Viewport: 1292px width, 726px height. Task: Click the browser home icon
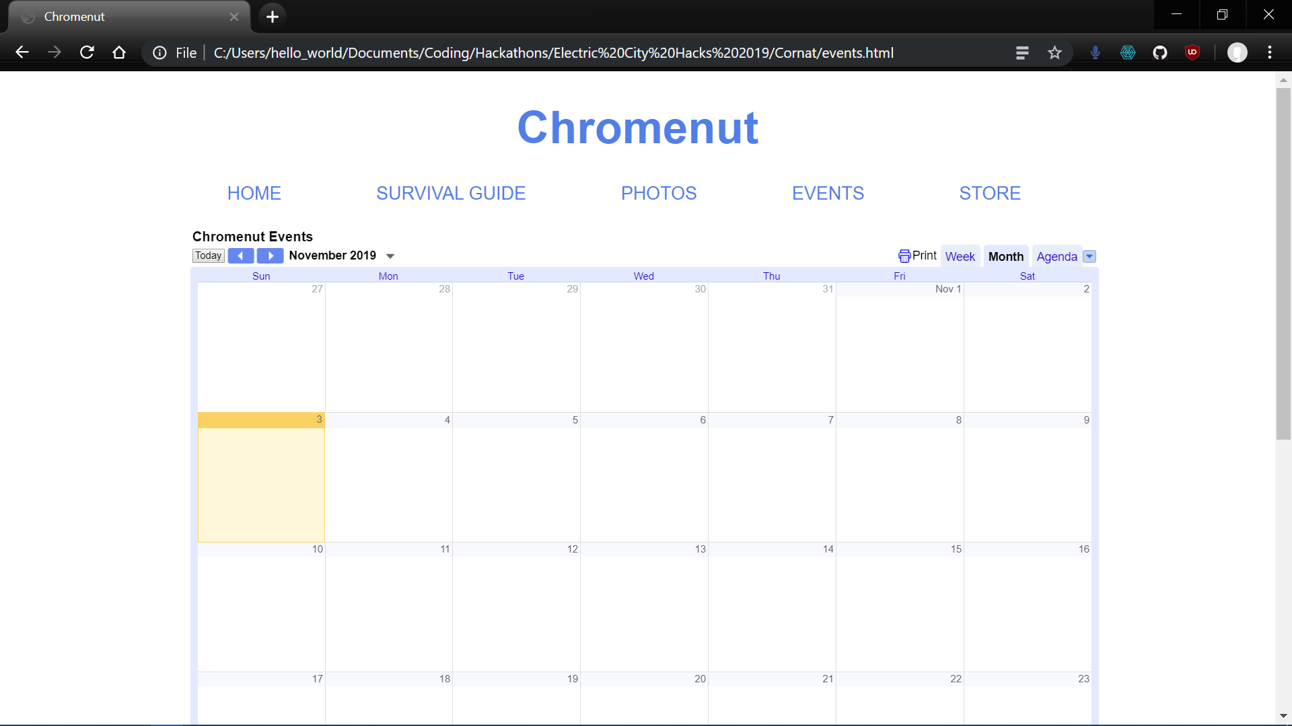coord(119,52)
